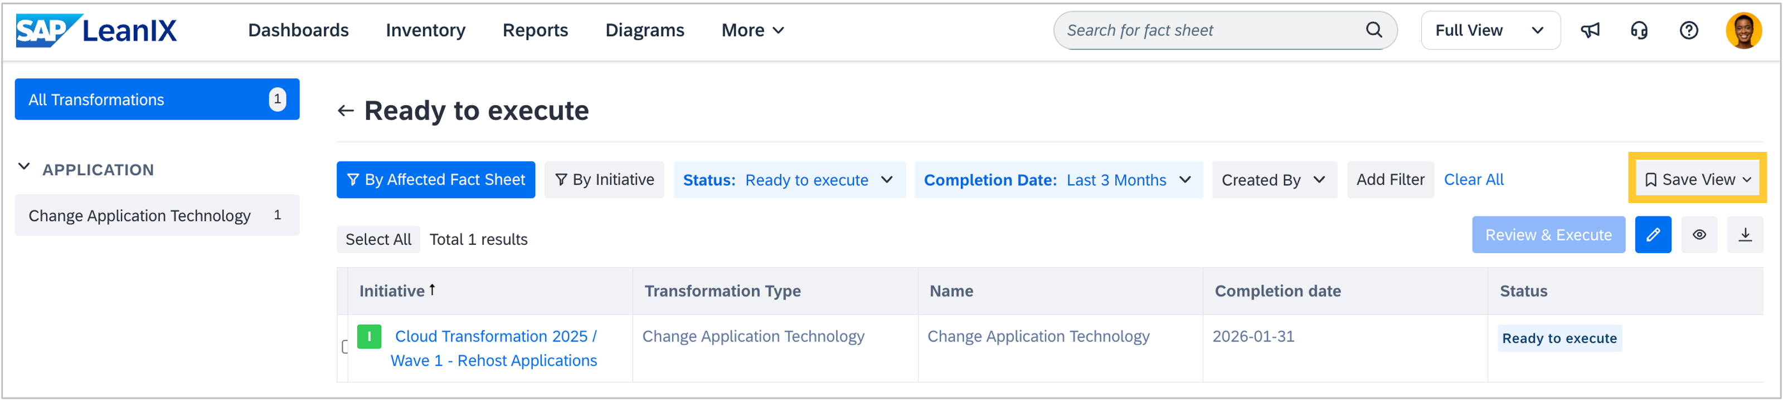The width and height of the screenshot is (1783, 400).
Task: Check the Cloud Transformation 2025 row checkbox
Action: (344, 347)
